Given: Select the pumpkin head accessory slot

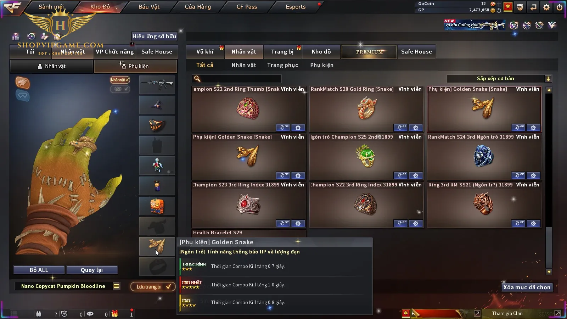Looking at the screenshot, I should (x=157, y=206).
